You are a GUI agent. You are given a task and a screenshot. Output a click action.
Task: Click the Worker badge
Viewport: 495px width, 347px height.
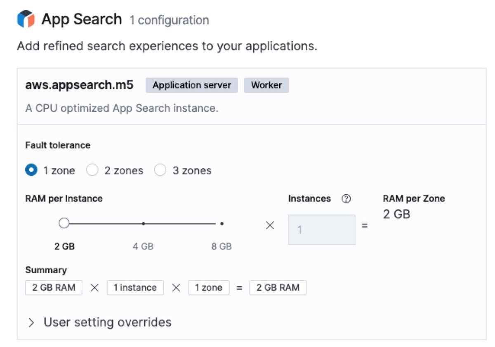pos(266,85)
